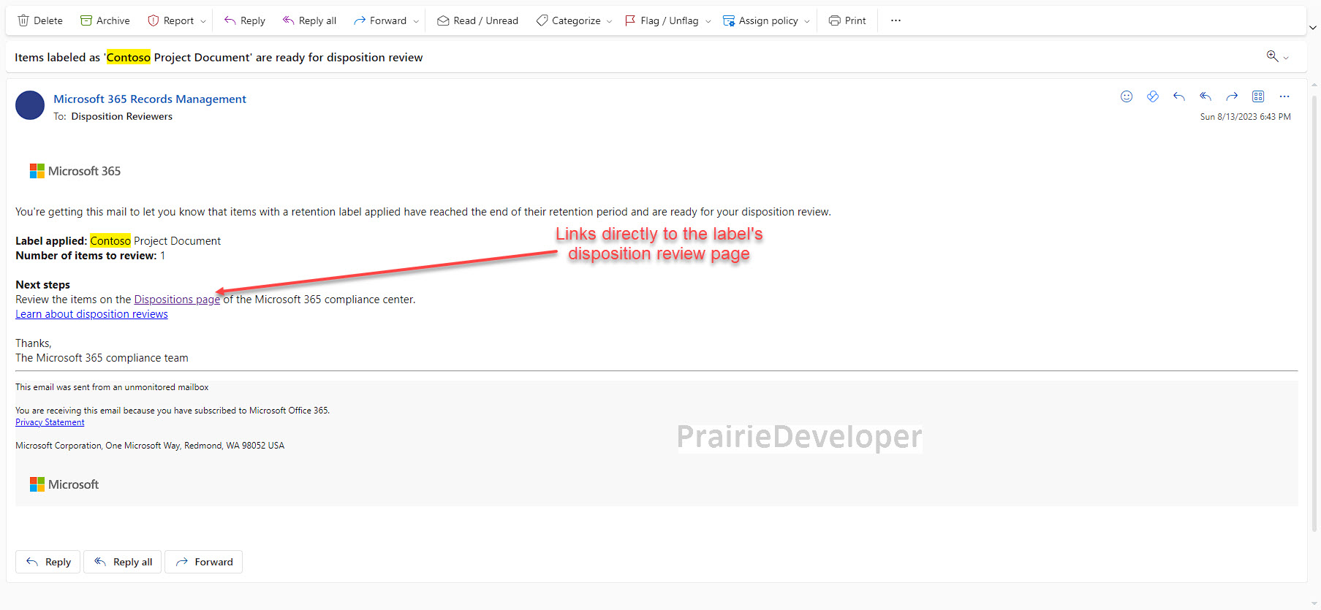Click the forward arrow icon in message header
Screen dimensions: 1321x610
coord(1232,96)
